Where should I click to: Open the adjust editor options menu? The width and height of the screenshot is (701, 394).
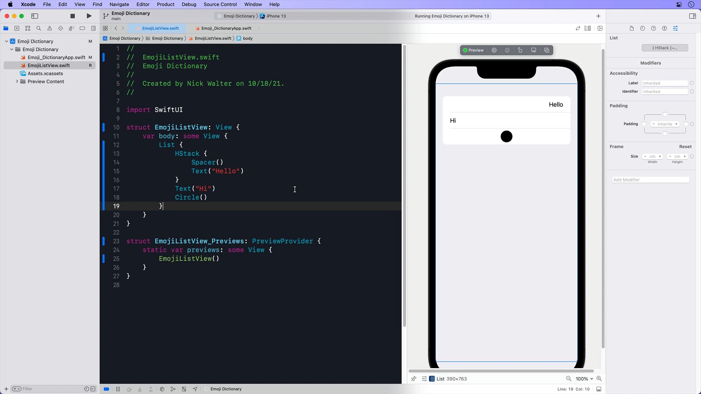[x=587, y=28]
